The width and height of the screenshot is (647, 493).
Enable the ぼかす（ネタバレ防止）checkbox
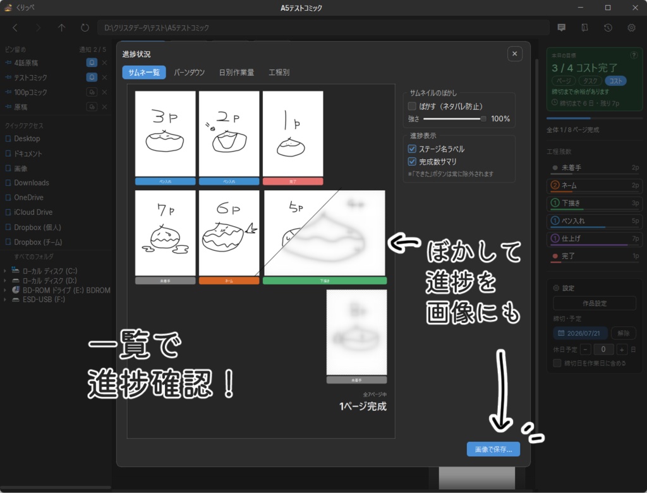click(x=412, y=106)
